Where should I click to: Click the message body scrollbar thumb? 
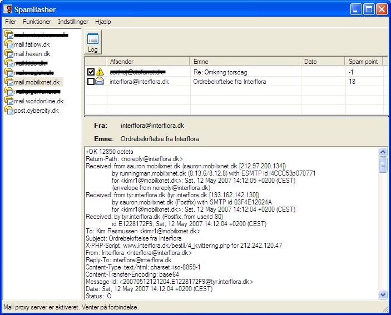point(383,164)
